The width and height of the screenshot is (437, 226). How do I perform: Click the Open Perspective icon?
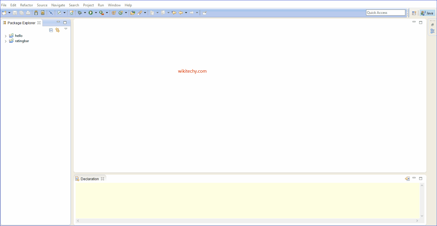pos(414,13)
